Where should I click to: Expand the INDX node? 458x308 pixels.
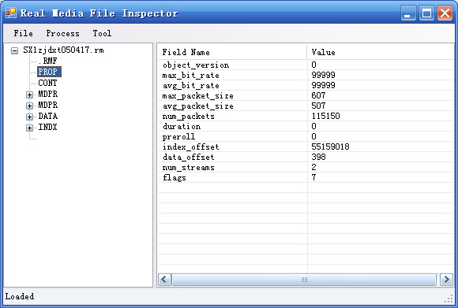29,128
